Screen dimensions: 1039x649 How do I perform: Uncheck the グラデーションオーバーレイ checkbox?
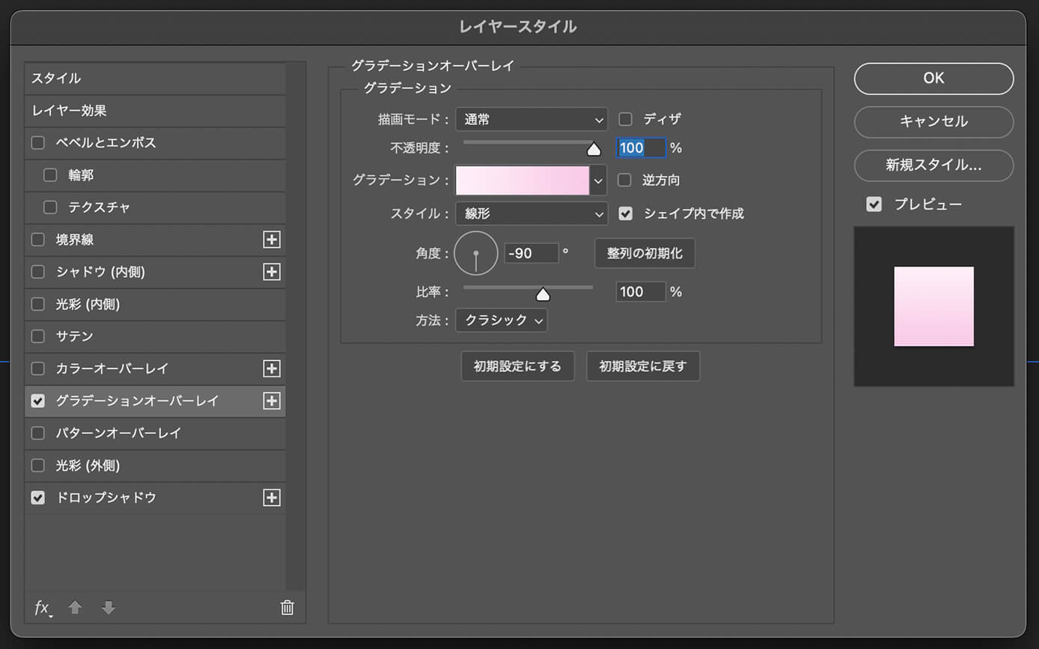[38, 401]
